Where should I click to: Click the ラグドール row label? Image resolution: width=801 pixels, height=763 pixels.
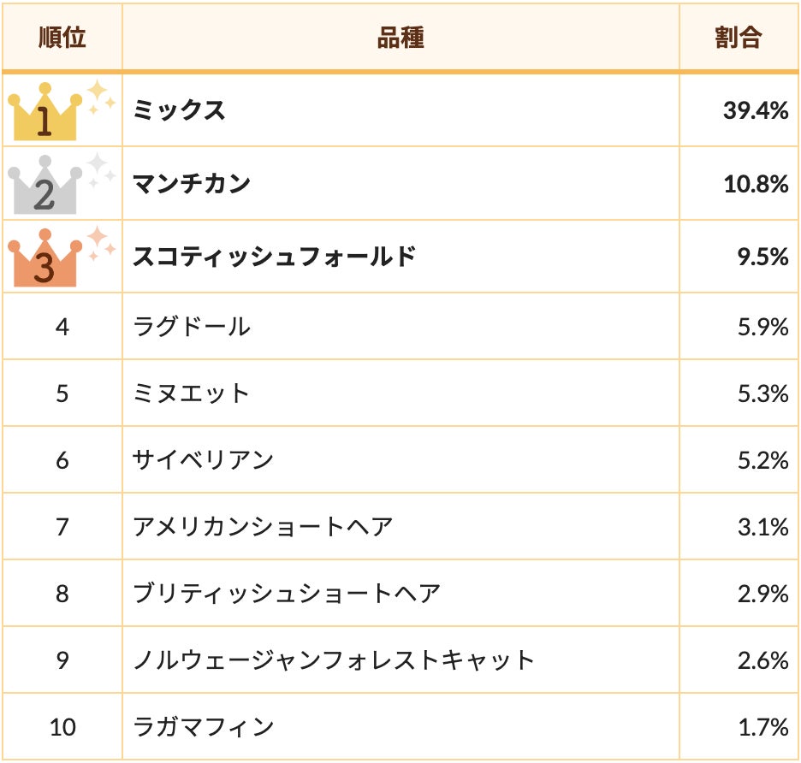tap(191, 326)
